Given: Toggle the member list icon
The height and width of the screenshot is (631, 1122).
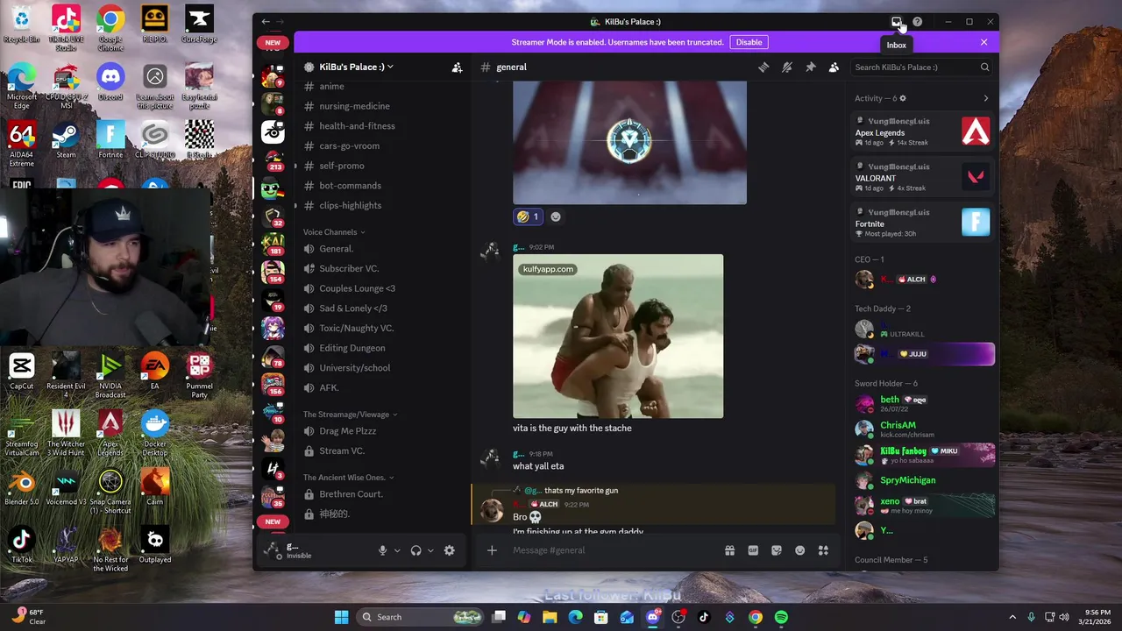Looking at the screenshot, I should tap(834, 67).
